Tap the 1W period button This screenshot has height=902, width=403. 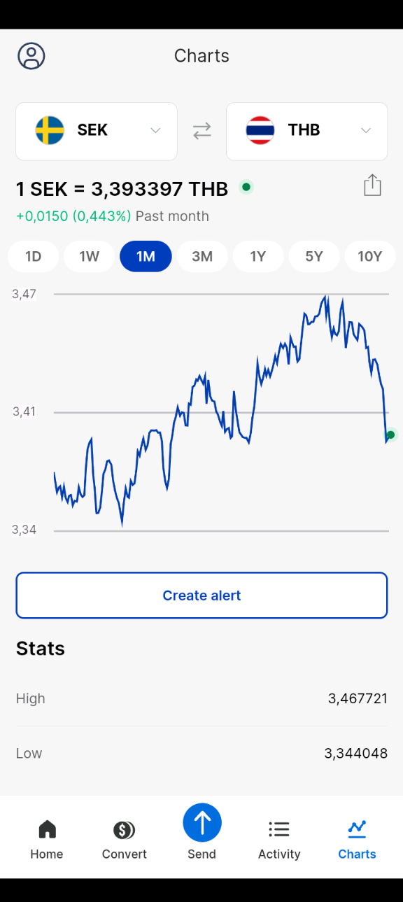(89, 256)
